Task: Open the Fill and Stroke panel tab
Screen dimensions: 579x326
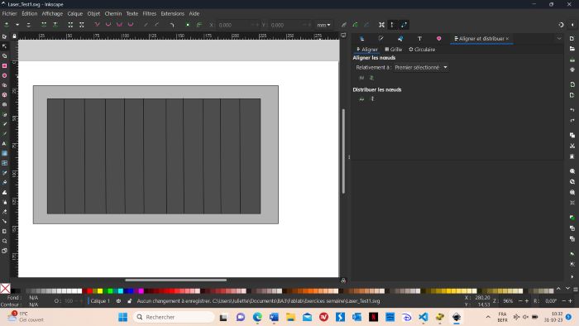Action: [381, 38]
